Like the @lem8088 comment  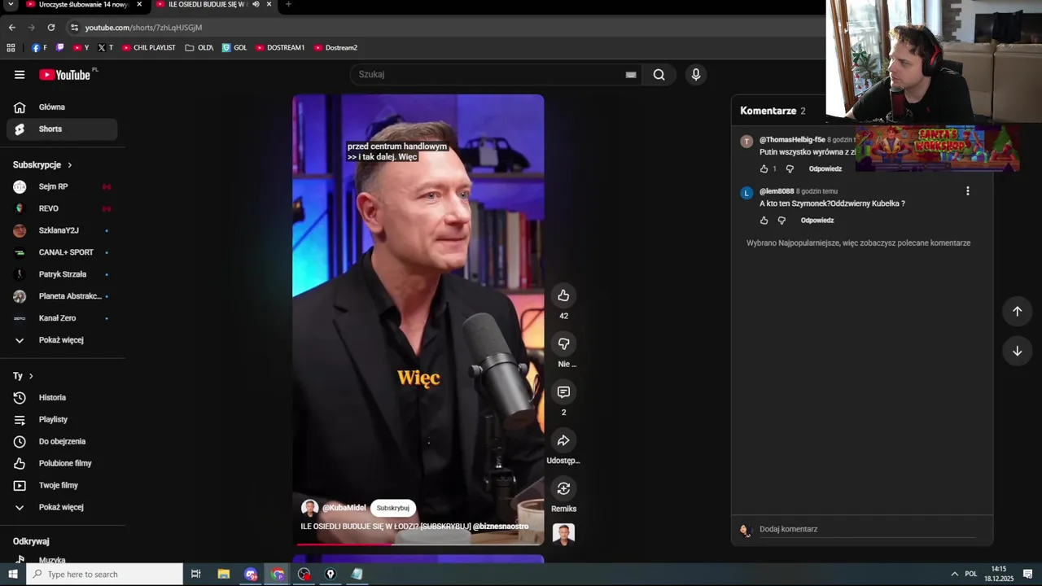click(x=764, y=221)
